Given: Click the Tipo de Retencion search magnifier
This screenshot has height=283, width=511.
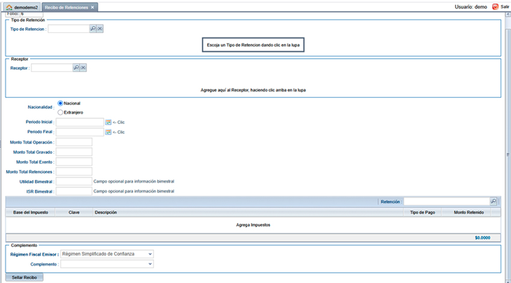Looking at the screenshot, I should [x=93, y=29].
